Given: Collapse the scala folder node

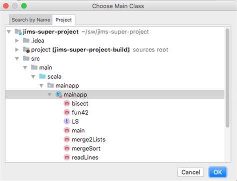Looking at the screenshot, I should (x=33, y=76).
